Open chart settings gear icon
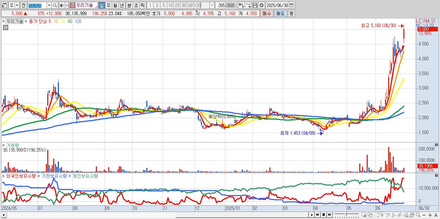The height and width of the screenshot is (219, 440). [x=261, y=5]
